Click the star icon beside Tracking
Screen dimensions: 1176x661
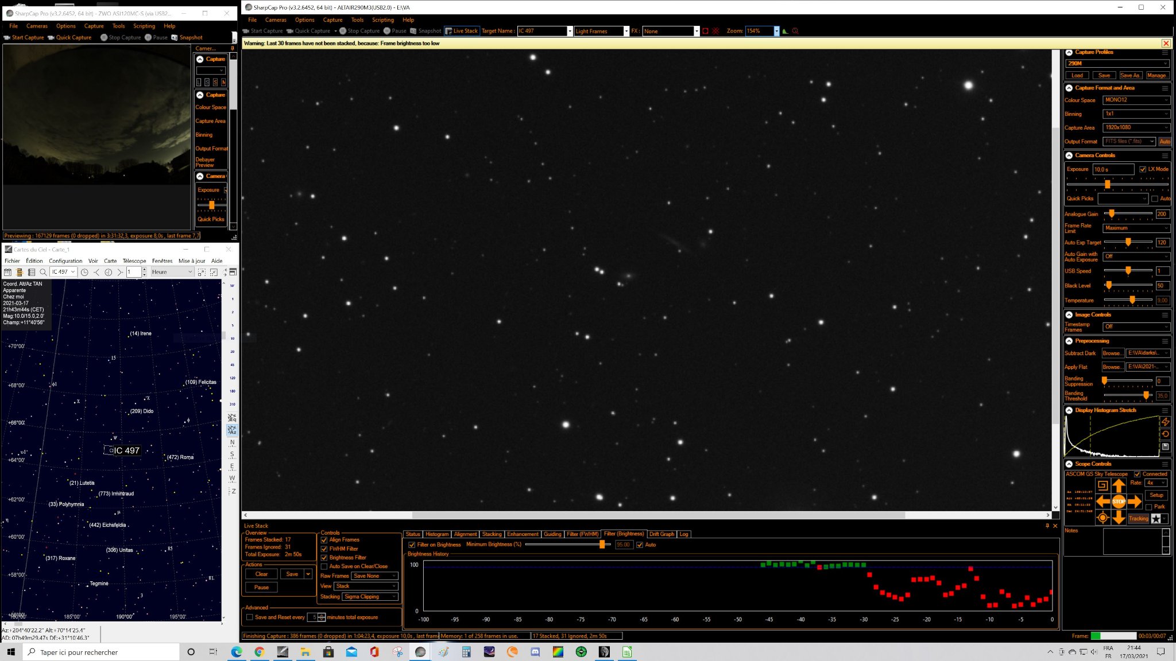(x=1156, y=519)
